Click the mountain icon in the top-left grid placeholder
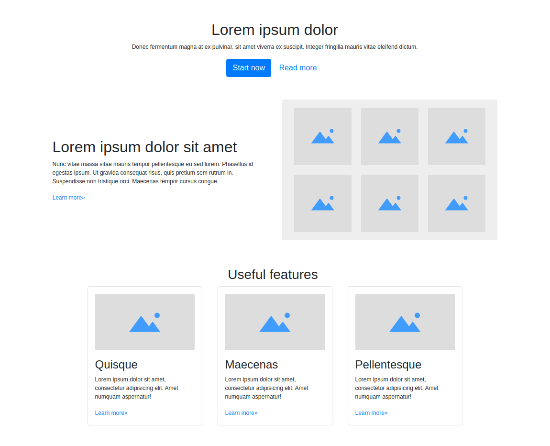This screenshot has height=446, width=550. tap(323, 136)
